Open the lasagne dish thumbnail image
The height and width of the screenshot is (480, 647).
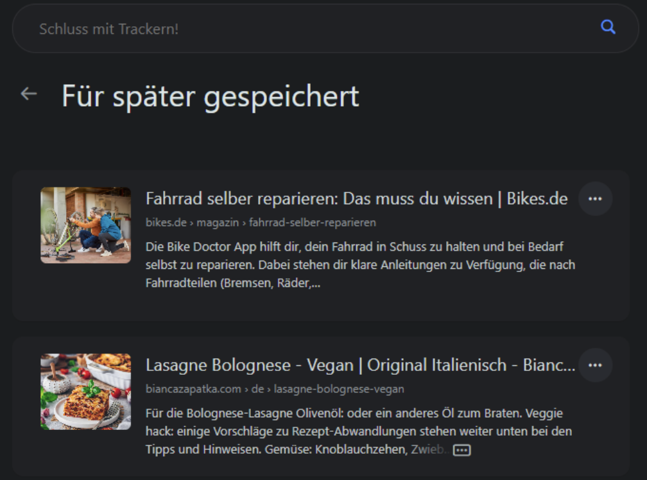point(85,391)
